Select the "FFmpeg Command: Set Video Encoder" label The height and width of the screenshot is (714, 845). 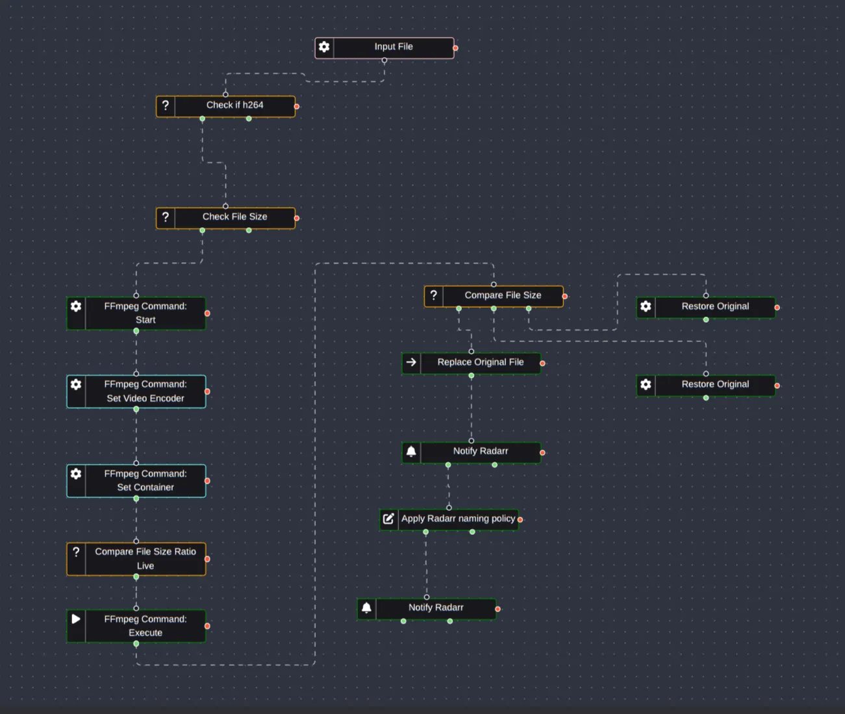[145, 391]
